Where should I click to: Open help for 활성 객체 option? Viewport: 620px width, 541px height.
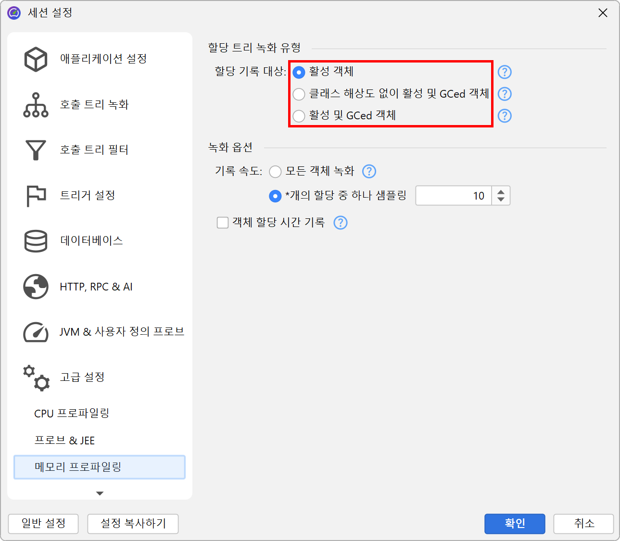tap(504, 72)
